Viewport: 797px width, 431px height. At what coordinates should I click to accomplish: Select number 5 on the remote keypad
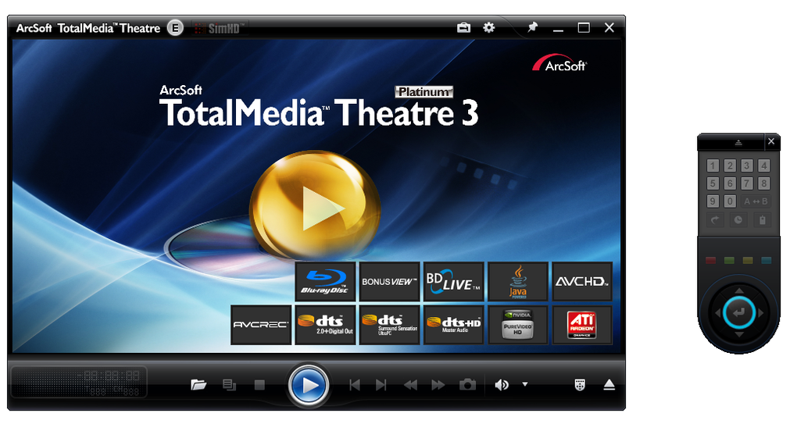tap(713, 183)
